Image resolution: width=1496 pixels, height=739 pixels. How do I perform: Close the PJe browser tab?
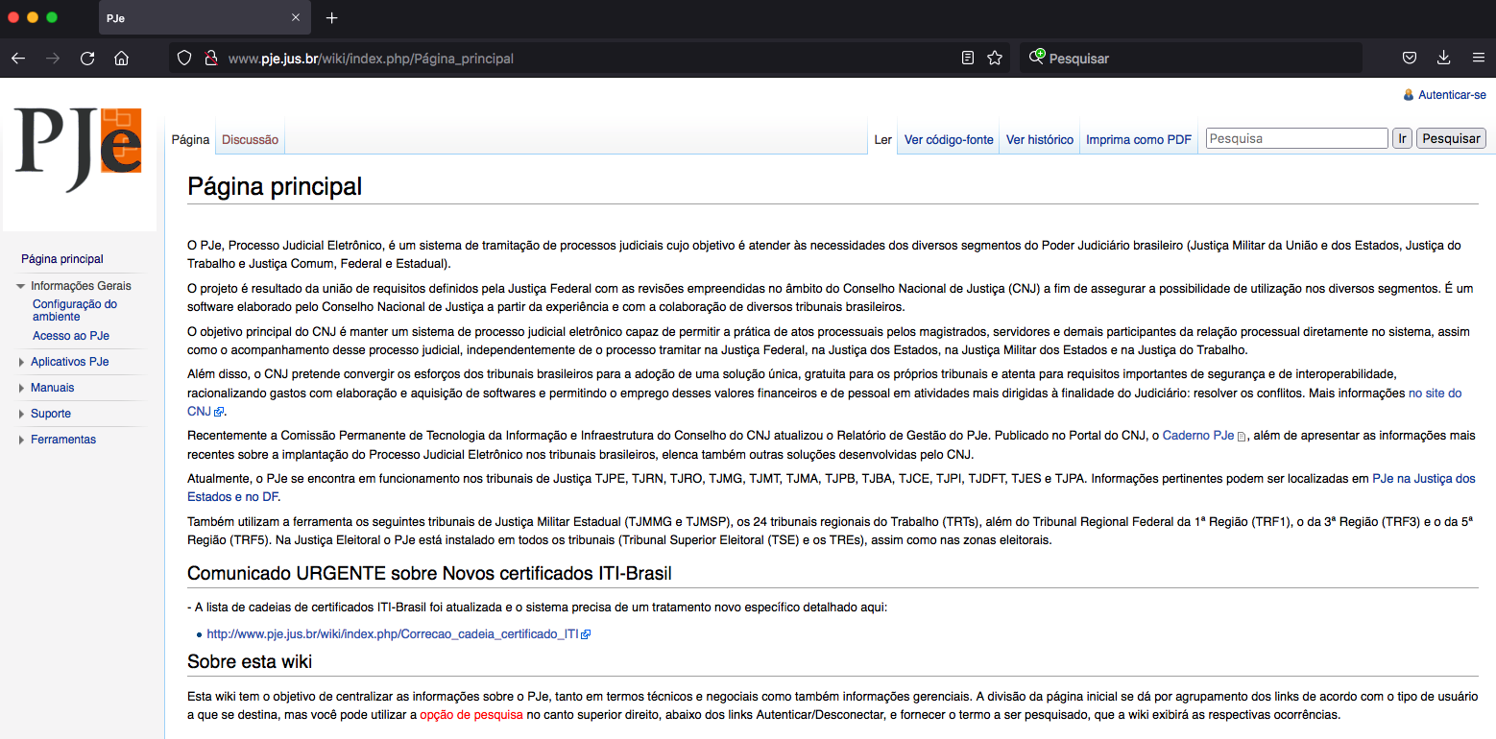pyautogui.click(x=297, y=18)
